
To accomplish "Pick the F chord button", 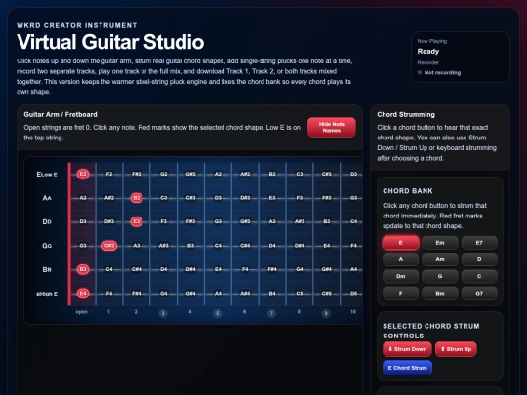I will tap(401, 294).
